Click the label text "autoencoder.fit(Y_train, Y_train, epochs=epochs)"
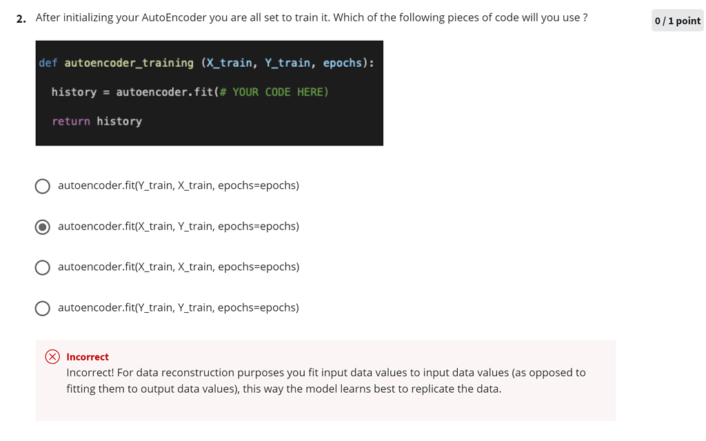706x441 pixels. [x=179, y=307]
